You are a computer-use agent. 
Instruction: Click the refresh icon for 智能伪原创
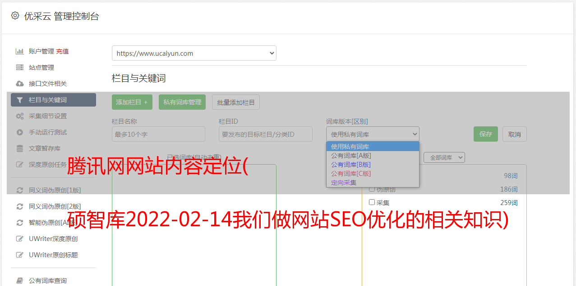[x=20, y=223]
